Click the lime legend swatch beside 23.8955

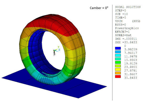pyautogui.click(x=118, y=66)
